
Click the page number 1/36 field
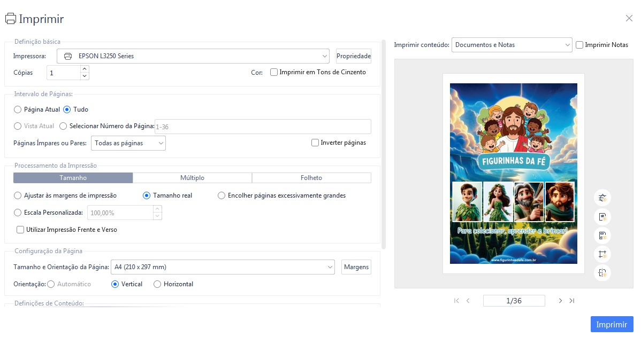[x=514, y=301]
